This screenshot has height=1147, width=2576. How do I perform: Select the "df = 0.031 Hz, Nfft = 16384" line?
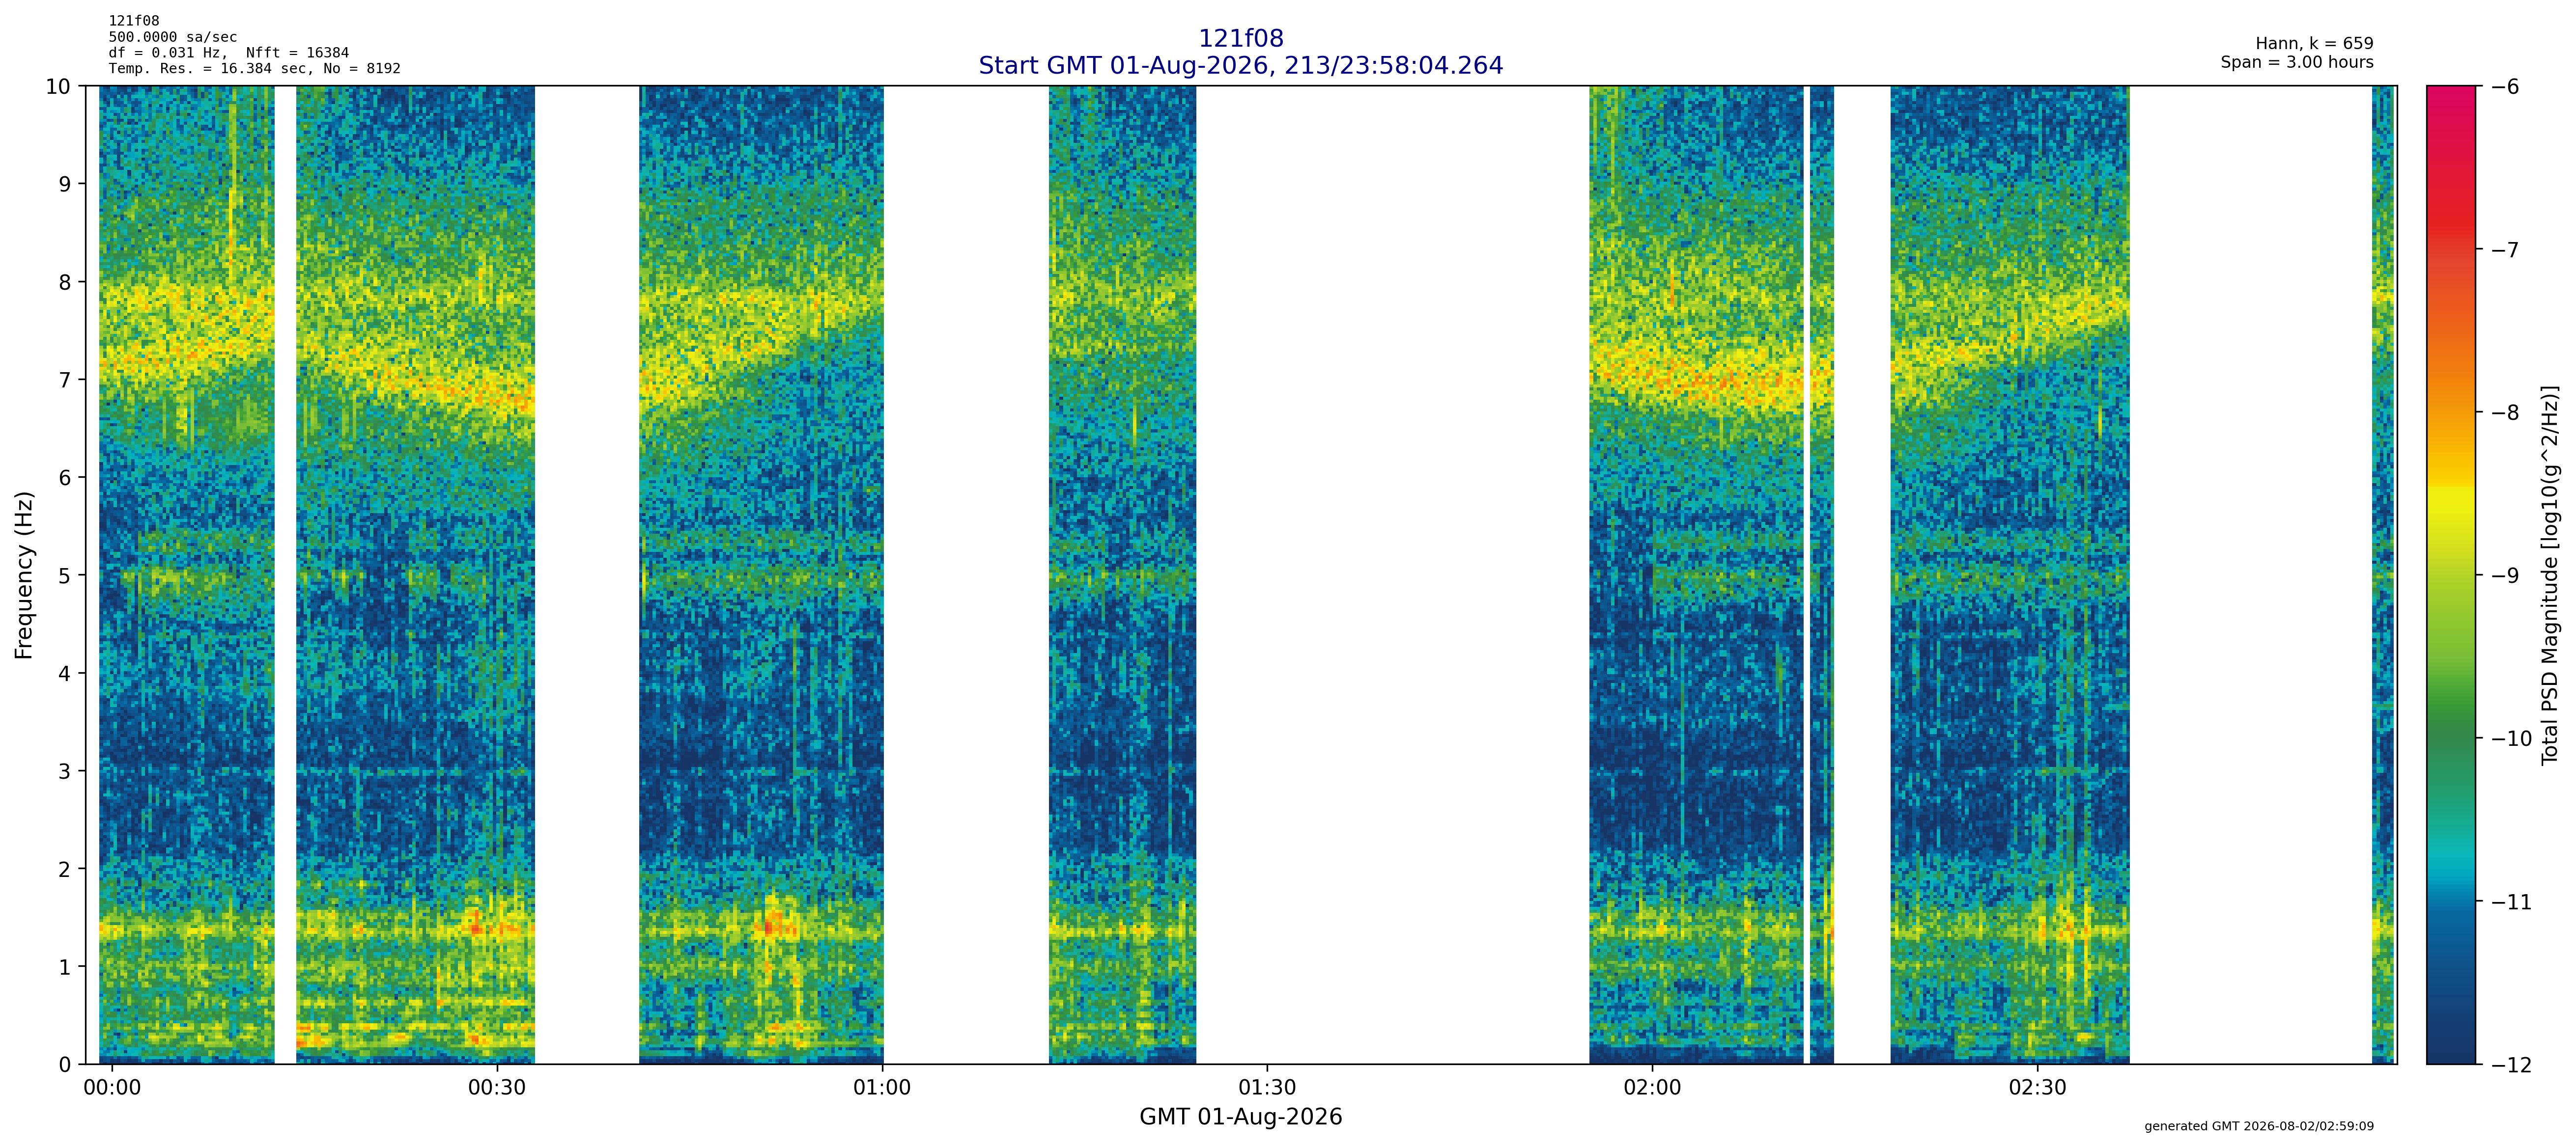[x=229, y=53]
